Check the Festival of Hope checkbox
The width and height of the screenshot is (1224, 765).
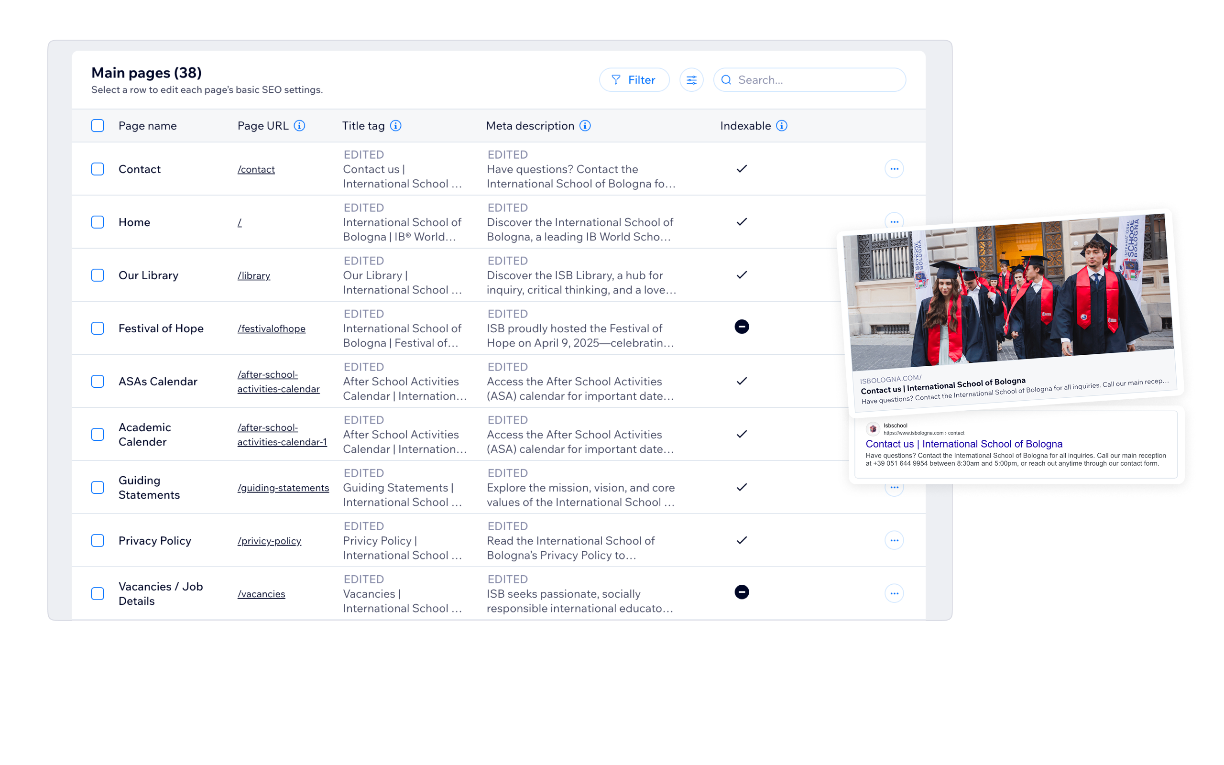(x=98, y=328)
